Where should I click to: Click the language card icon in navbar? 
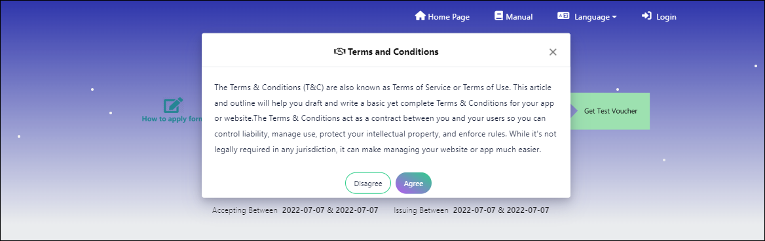point(563,16)
